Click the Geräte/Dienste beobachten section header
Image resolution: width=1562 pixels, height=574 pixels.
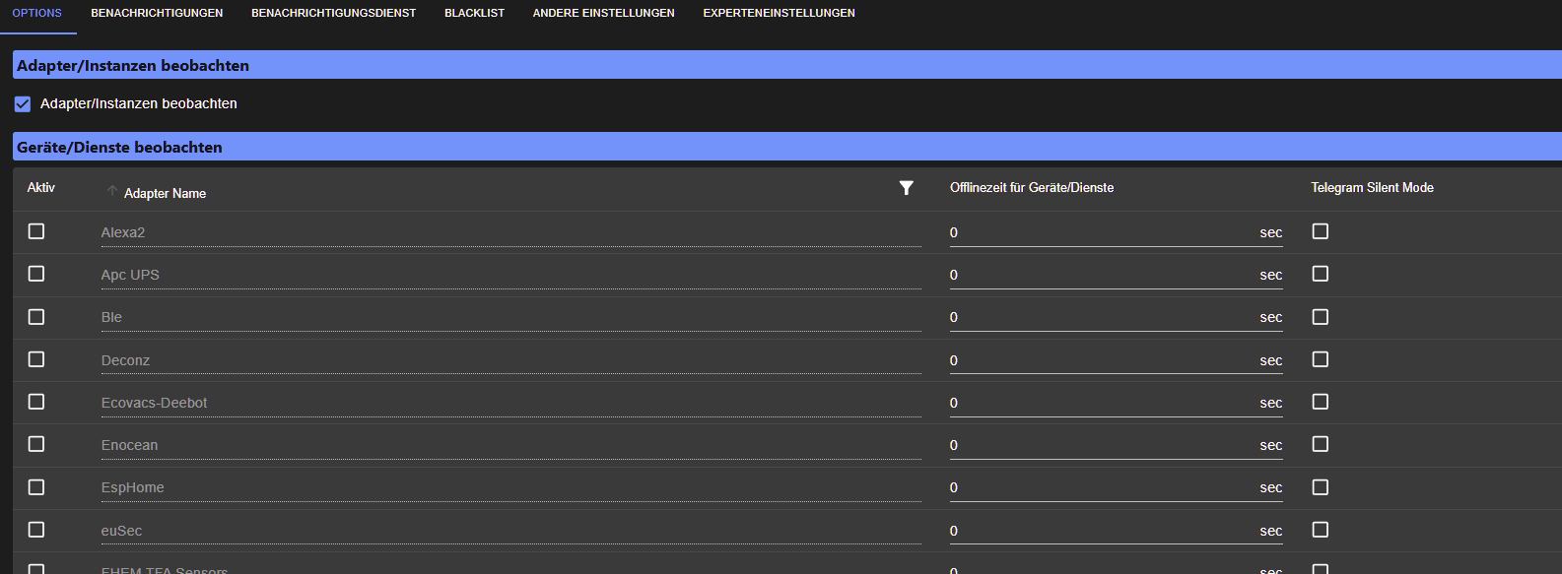point(787,147)
